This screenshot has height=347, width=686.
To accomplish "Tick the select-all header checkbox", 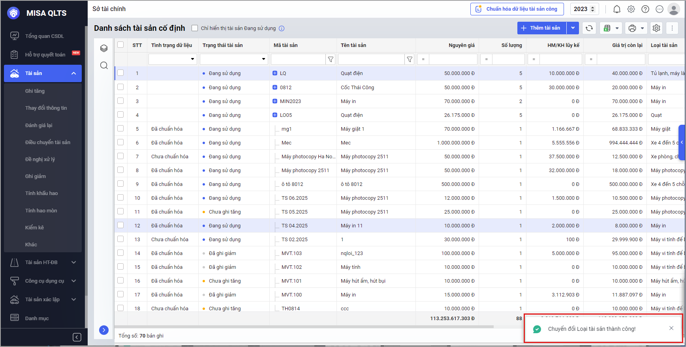I will tap(120, 45).
